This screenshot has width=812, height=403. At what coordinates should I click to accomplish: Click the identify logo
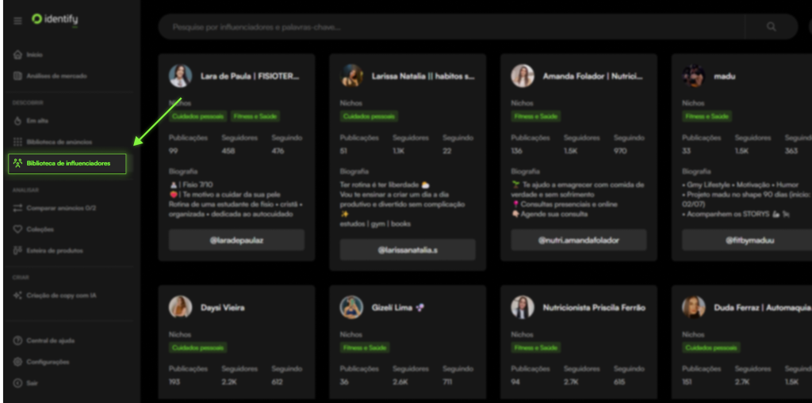click(56, 19)
